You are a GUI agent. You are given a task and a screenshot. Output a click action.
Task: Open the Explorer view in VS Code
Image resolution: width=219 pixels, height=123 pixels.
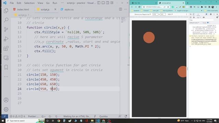tap(6, 11)
